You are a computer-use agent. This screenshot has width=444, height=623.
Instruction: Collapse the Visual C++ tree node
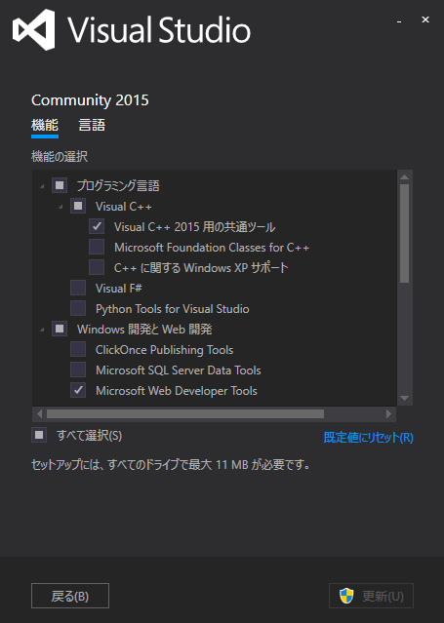(61, 207)
